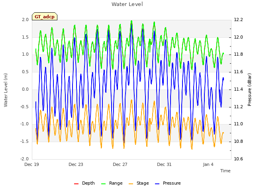Click the Dec 31 date tick label
The width and height of the screenshot is (255, 191).
164,164
